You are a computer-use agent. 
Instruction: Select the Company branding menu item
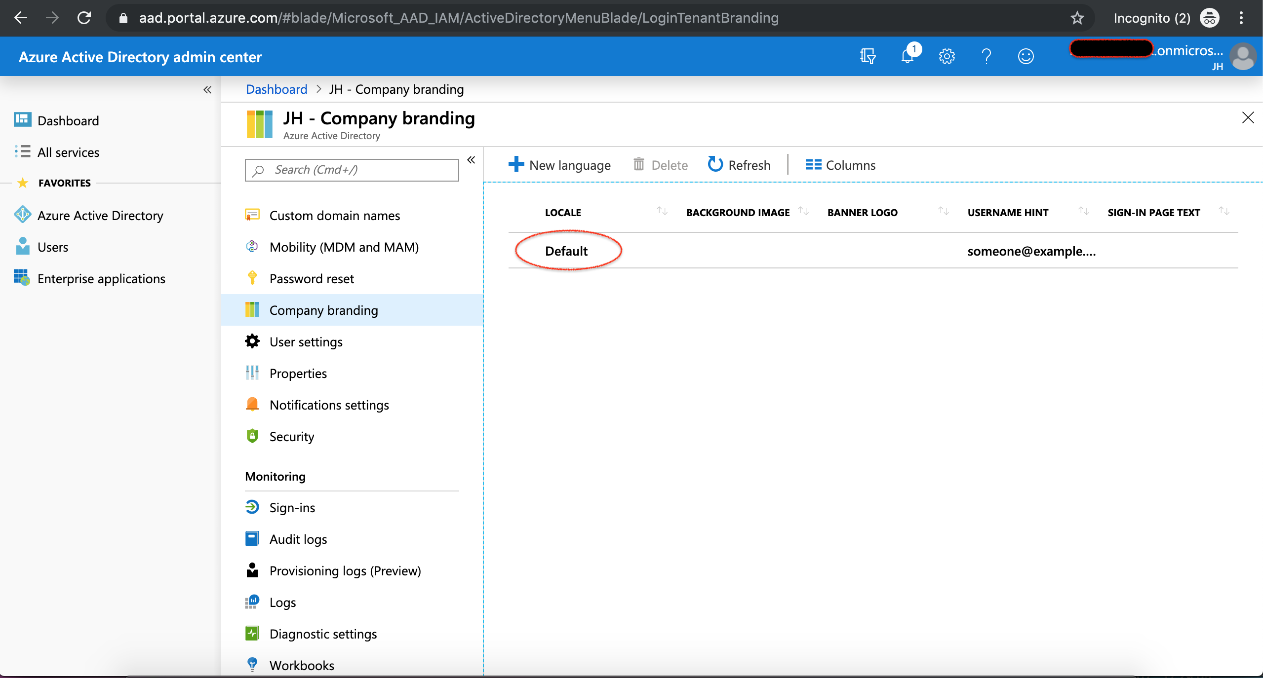323,310
